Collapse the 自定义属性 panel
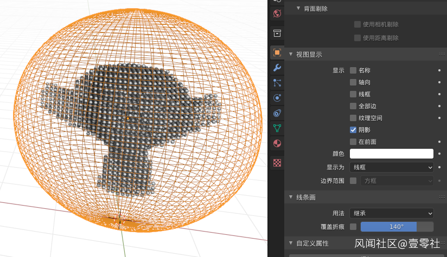447x257 pixels. (291, 243)
